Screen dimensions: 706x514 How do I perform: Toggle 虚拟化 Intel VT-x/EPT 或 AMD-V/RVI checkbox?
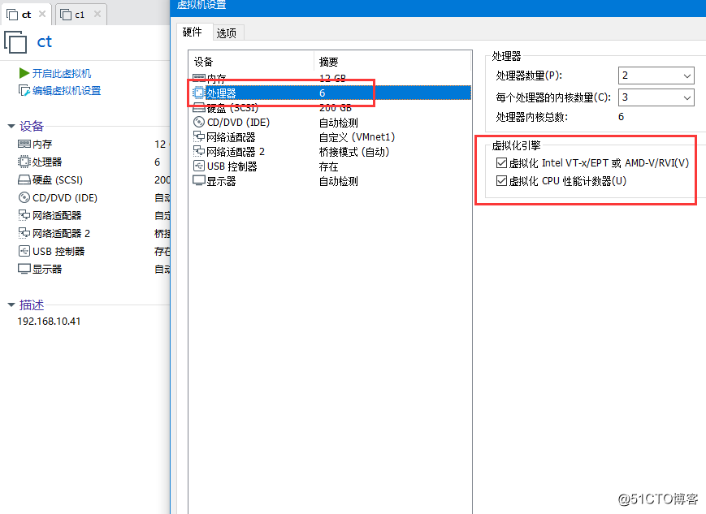click(x=501, y=162)
